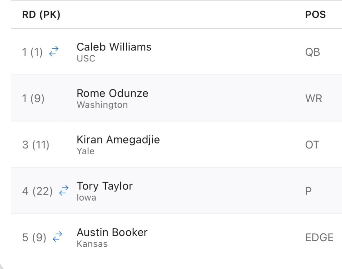Click the POS column header
The height and width of the screenshot is (269, 342).
coord(315,15)
